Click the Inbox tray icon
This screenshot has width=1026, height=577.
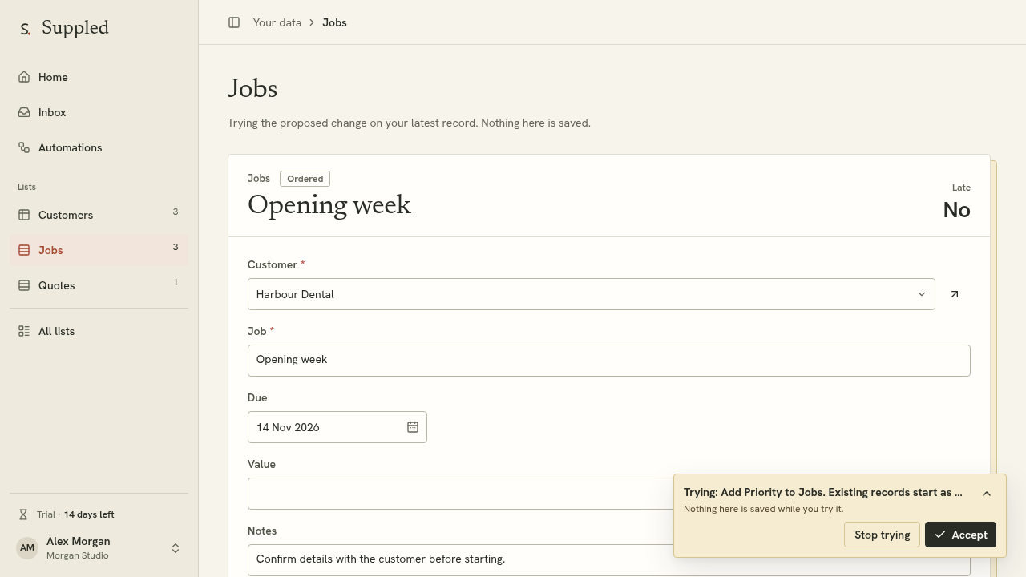coord(24,112)
